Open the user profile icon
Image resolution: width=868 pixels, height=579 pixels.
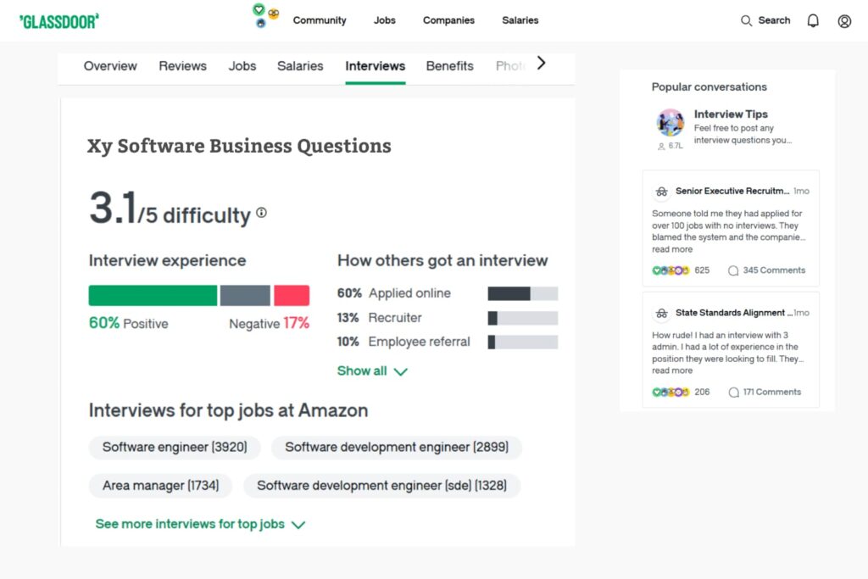(844, 21)
